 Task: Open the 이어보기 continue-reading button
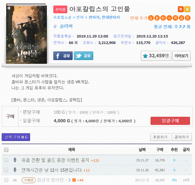coord(181,56)
